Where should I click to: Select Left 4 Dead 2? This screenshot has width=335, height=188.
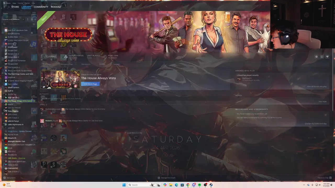click(x=13, y=118)
